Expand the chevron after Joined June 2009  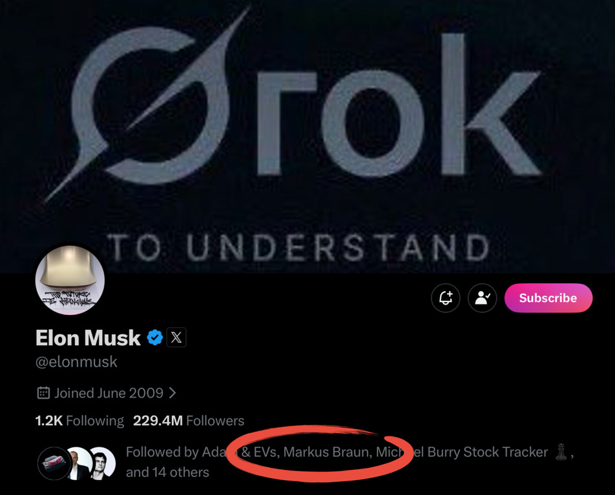(x=172, y=393)
